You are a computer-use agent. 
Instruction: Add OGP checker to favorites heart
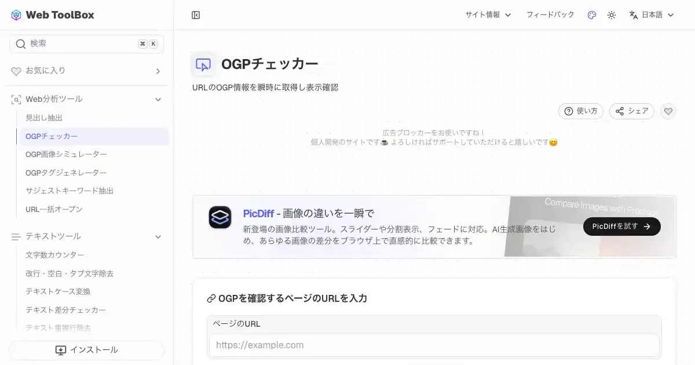[x=668, y=111]
